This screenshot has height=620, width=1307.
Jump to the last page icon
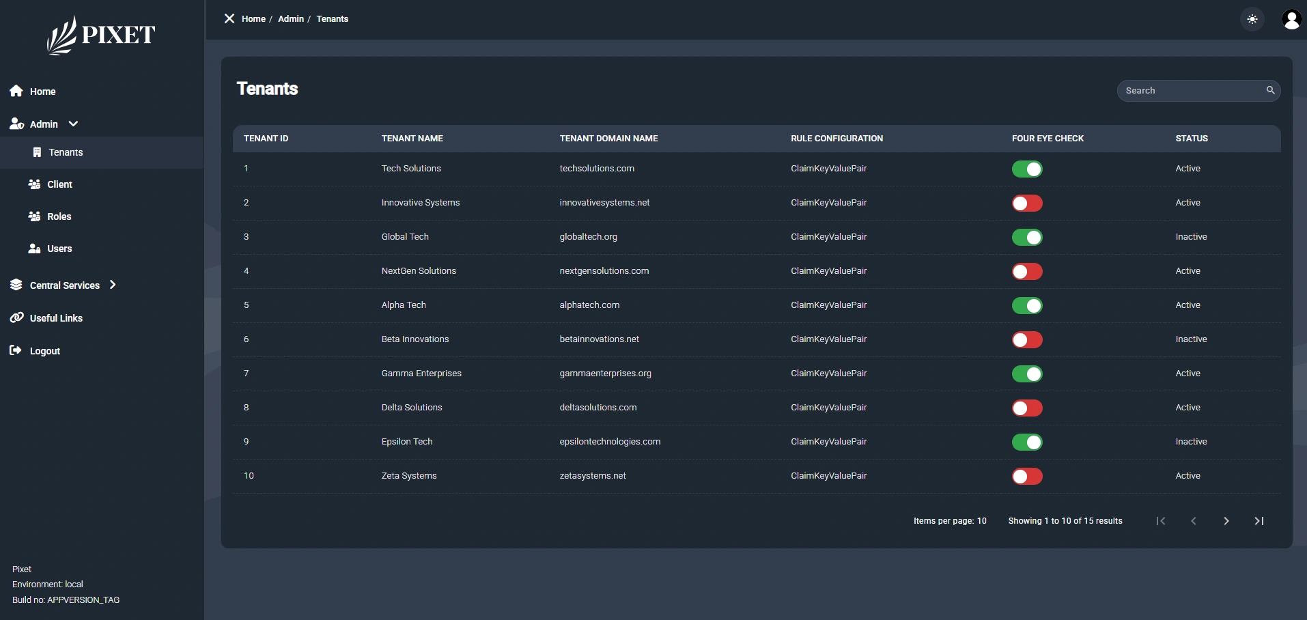tap(1259, 521)
